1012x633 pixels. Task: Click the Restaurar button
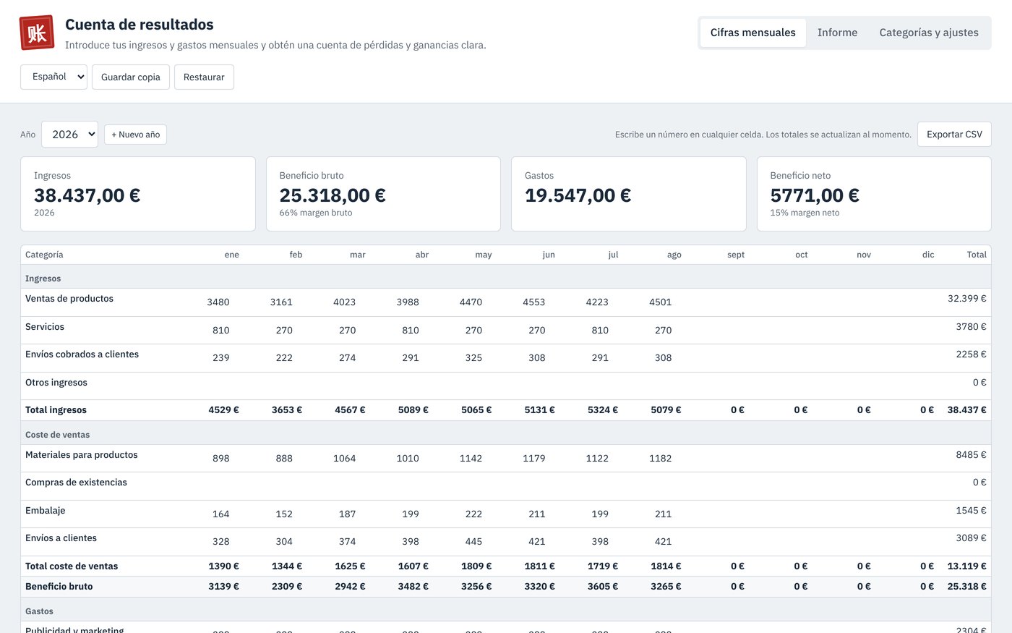[204, 77]
